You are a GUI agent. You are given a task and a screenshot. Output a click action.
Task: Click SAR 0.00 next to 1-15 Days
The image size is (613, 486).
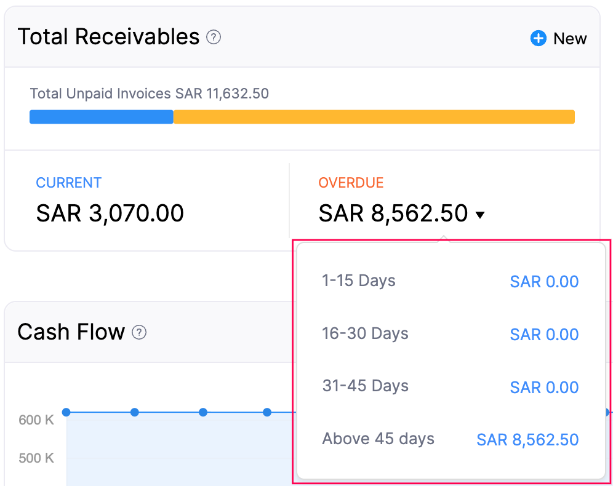coord(544,281)
